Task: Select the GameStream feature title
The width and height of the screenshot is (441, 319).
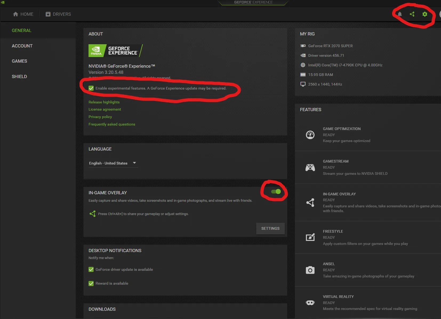Action: point(336,161)
